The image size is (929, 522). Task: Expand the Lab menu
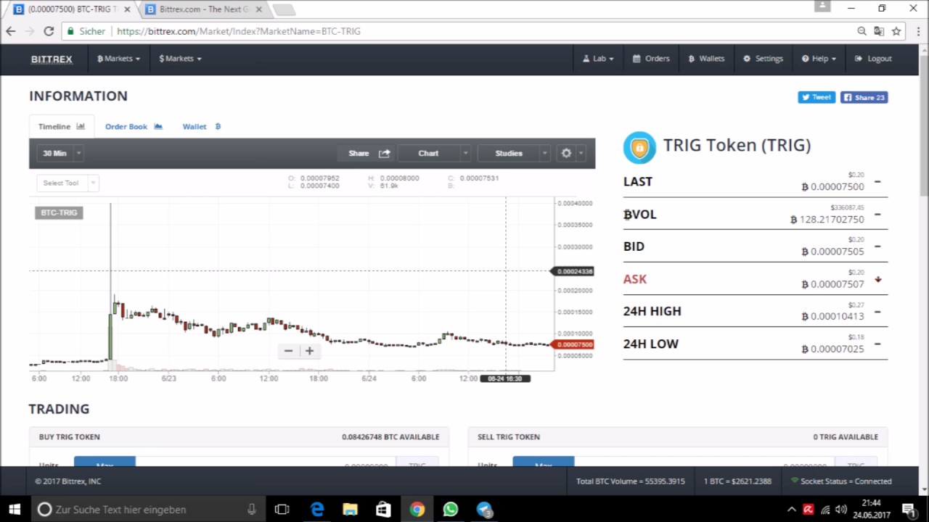point(599,59)
